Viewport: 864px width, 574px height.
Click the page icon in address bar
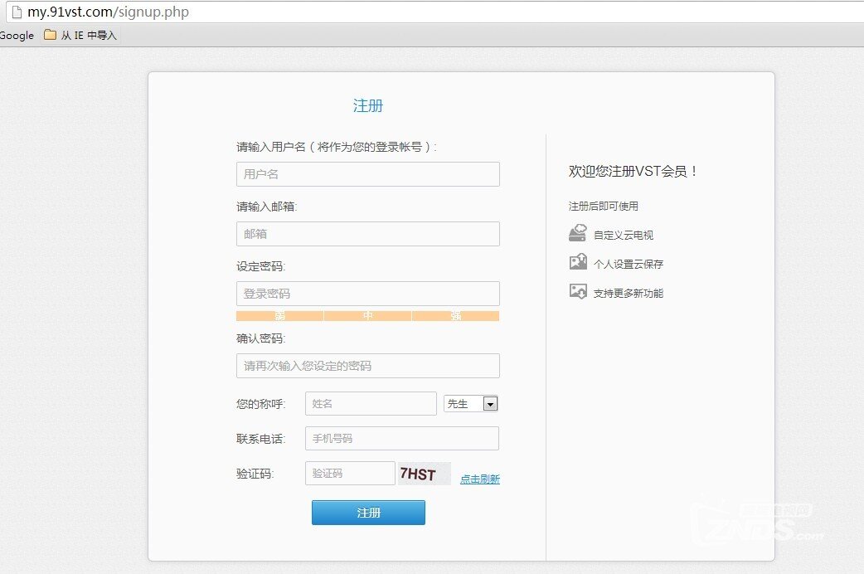17,12
